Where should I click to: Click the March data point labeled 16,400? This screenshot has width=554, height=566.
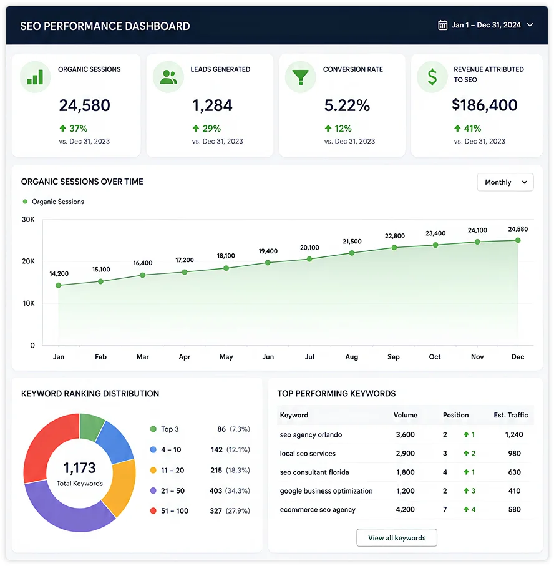click(x=143, y=275)
